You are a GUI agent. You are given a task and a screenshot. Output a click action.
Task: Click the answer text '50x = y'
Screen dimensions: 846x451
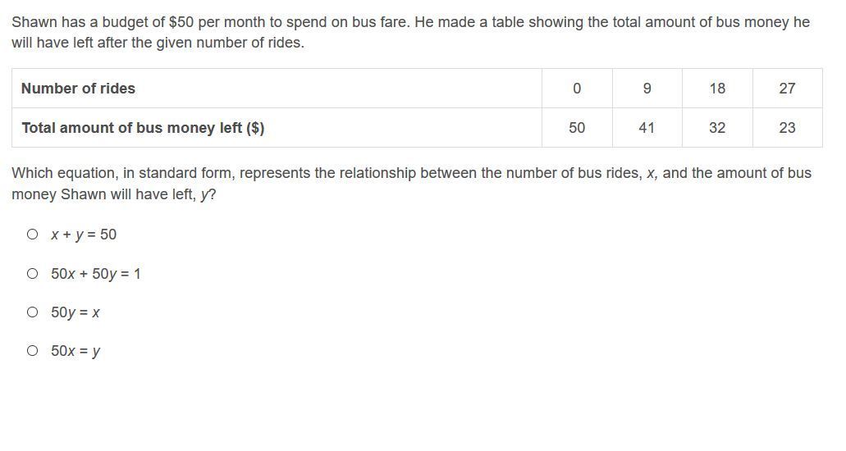pos(75,351)
